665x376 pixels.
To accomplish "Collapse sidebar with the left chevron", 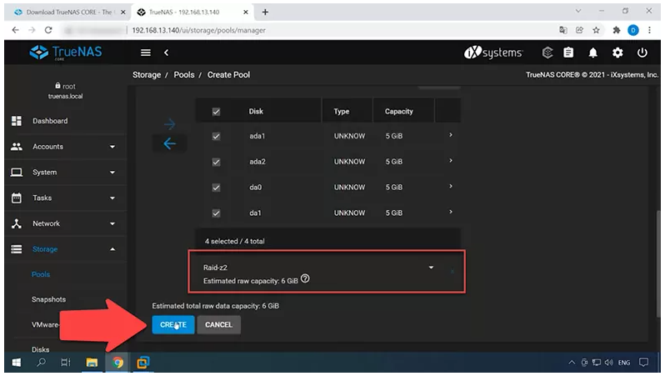I will (x=167, y=53).
